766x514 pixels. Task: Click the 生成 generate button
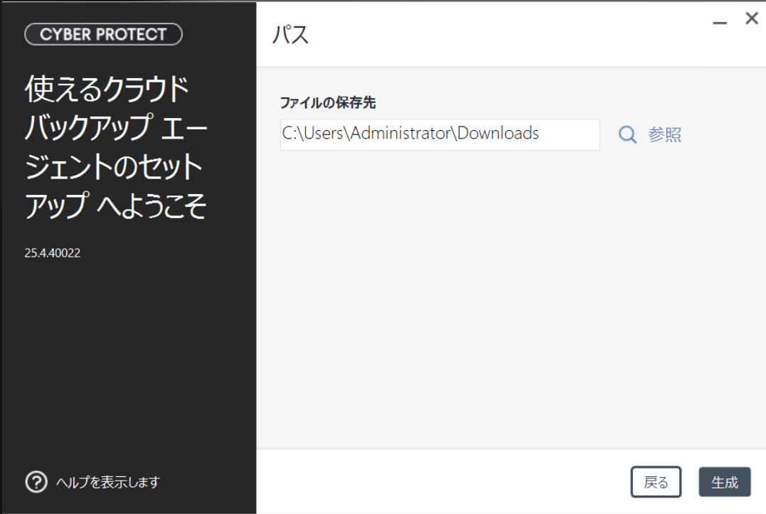coord(725,482)
